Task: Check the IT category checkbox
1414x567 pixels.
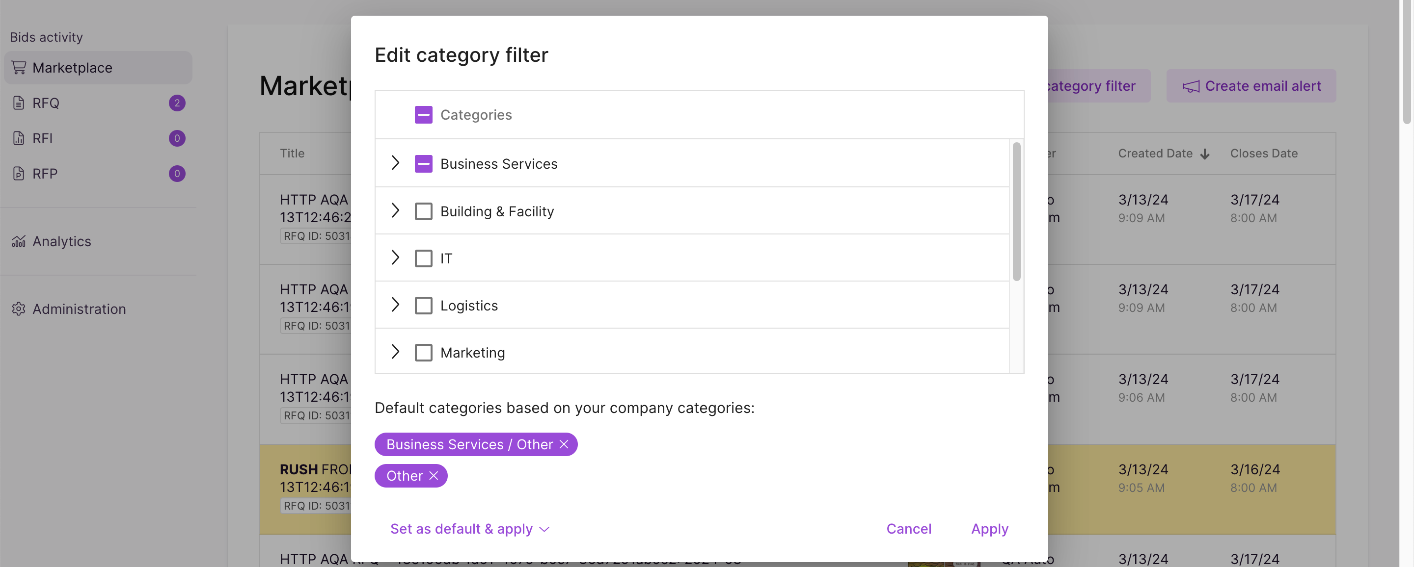Action: pyautogui.click(x=423, y=258)
